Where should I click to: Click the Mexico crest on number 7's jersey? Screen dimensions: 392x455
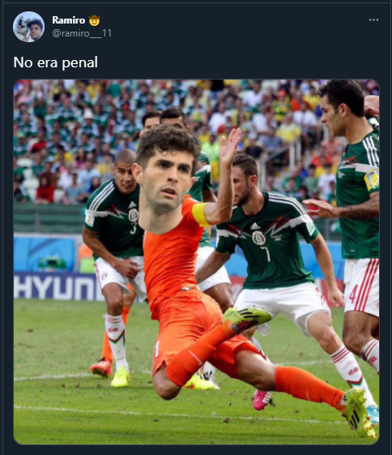258,238
